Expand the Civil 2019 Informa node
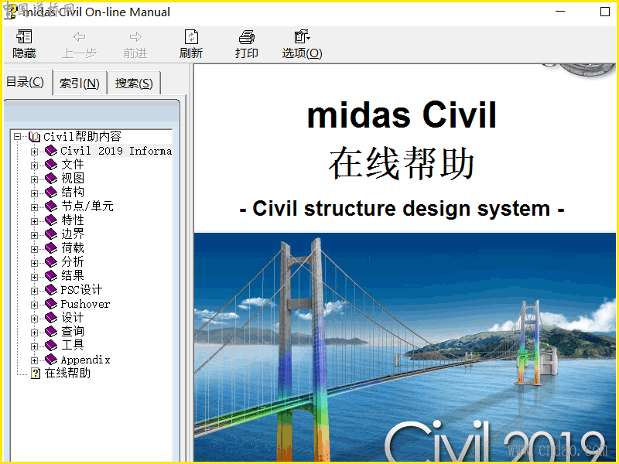This screenshot has height=464, width=619. click(34, 152)
